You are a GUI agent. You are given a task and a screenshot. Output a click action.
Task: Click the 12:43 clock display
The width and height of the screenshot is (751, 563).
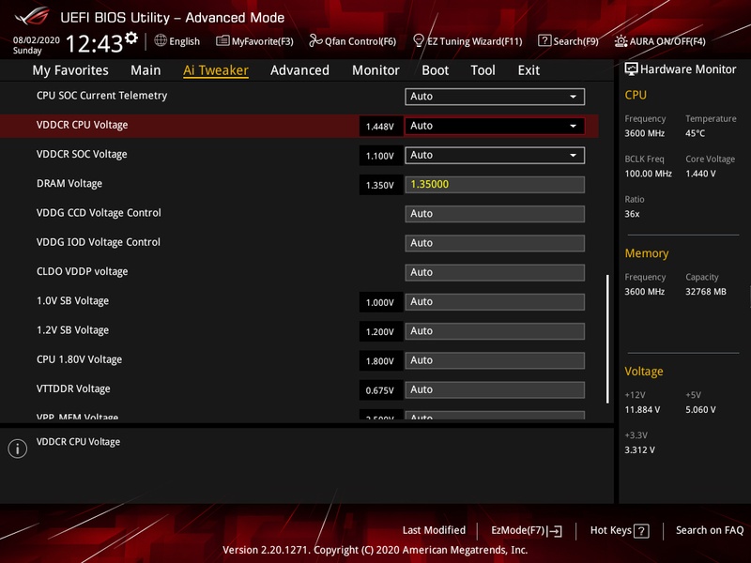pyautogui.click(x=95, y=44)
